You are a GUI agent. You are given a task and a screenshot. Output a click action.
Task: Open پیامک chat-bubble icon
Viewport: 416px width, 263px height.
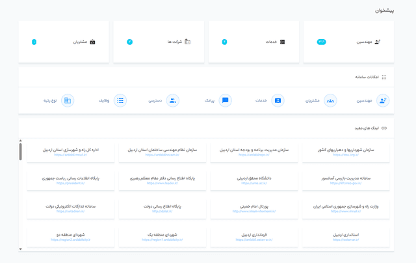click(x=226, y=101)
